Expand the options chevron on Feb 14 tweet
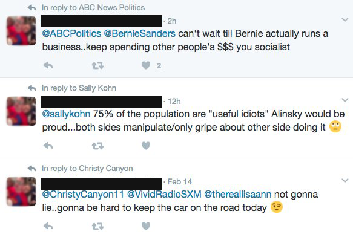 [345, 180]
